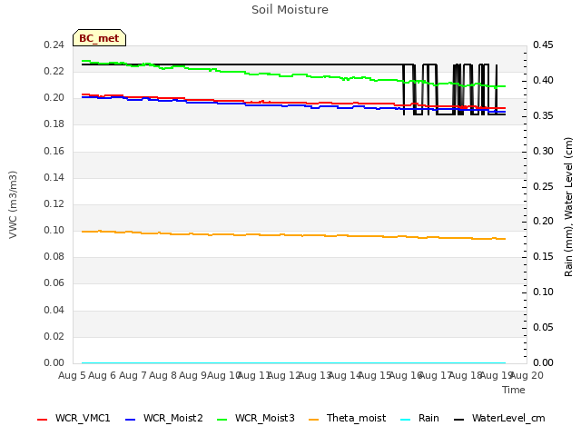Click the BC_met label badge
581x436 pixels.
(99, 38)
